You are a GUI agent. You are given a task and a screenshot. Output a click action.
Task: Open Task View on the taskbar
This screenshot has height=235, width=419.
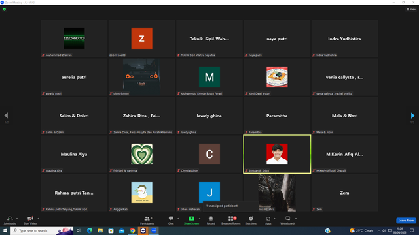(79, 230)
